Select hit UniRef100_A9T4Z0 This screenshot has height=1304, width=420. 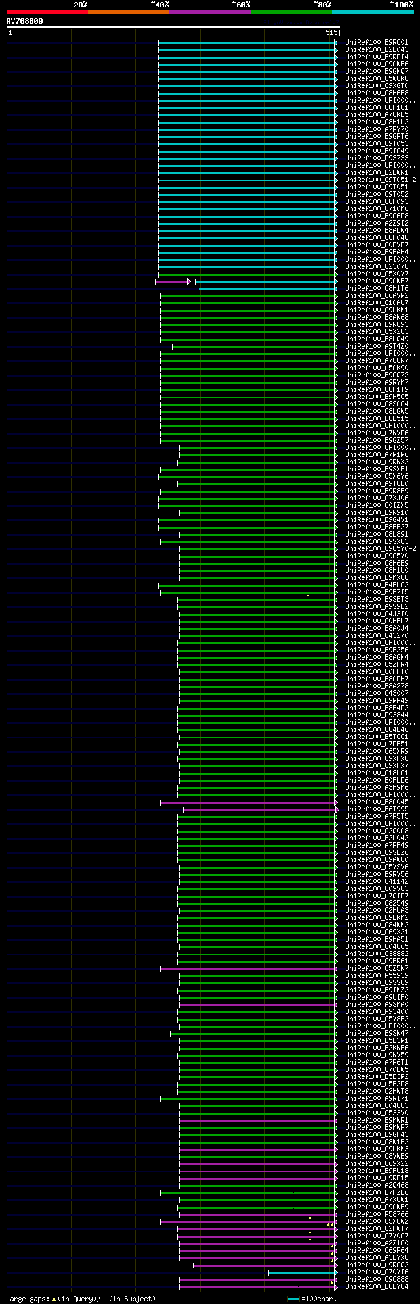(377, 347)
